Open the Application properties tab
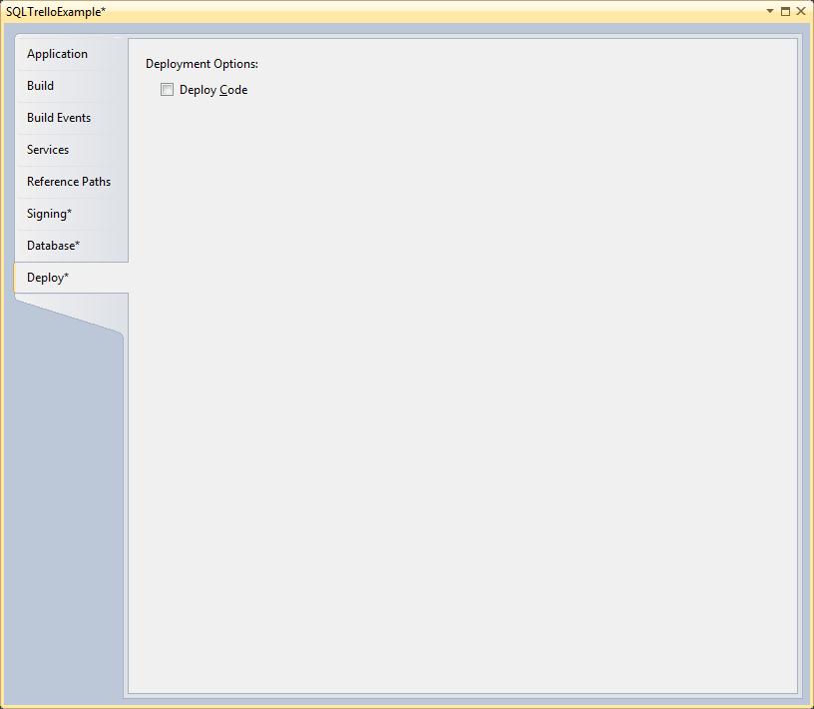 [x=71, y=54]
